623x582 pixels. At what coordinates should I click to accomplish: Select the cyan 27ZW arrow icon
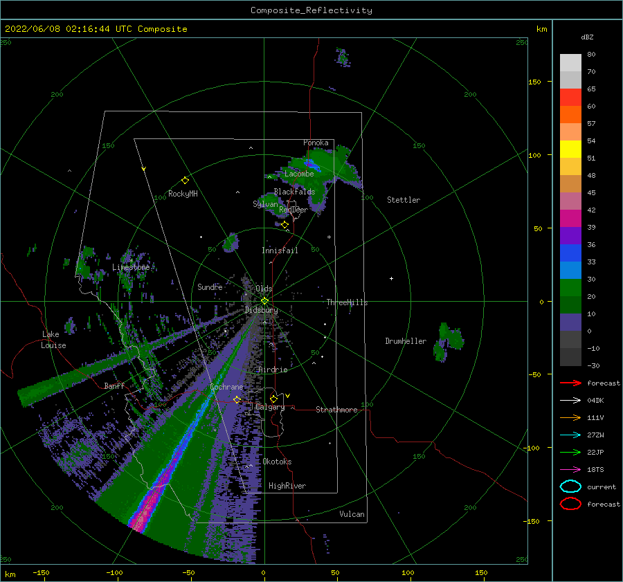(570, 435)
